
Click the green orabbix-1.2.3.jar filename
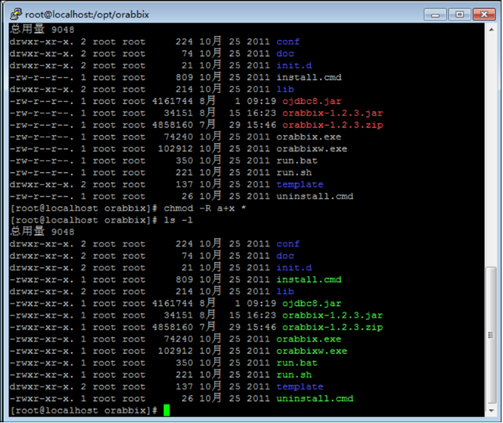click(x=333, y=315)
